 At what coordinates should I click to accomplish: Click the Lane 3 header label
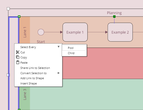pos(25,94)
